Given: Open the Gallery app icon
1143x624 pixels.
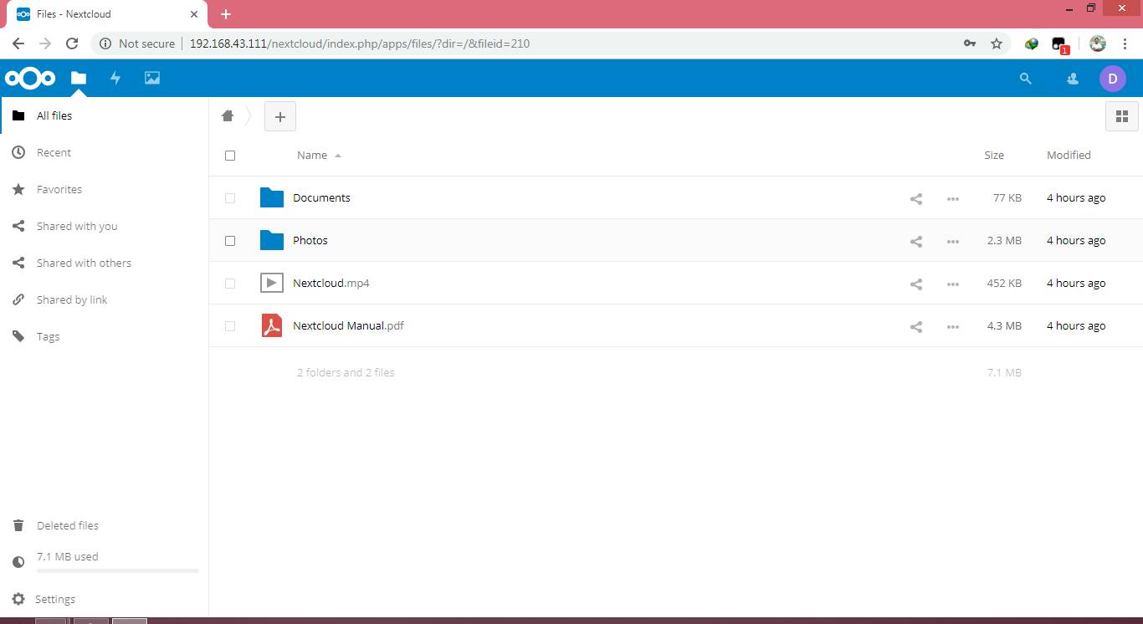Looking at the screenshot, I should click(151, 78).
